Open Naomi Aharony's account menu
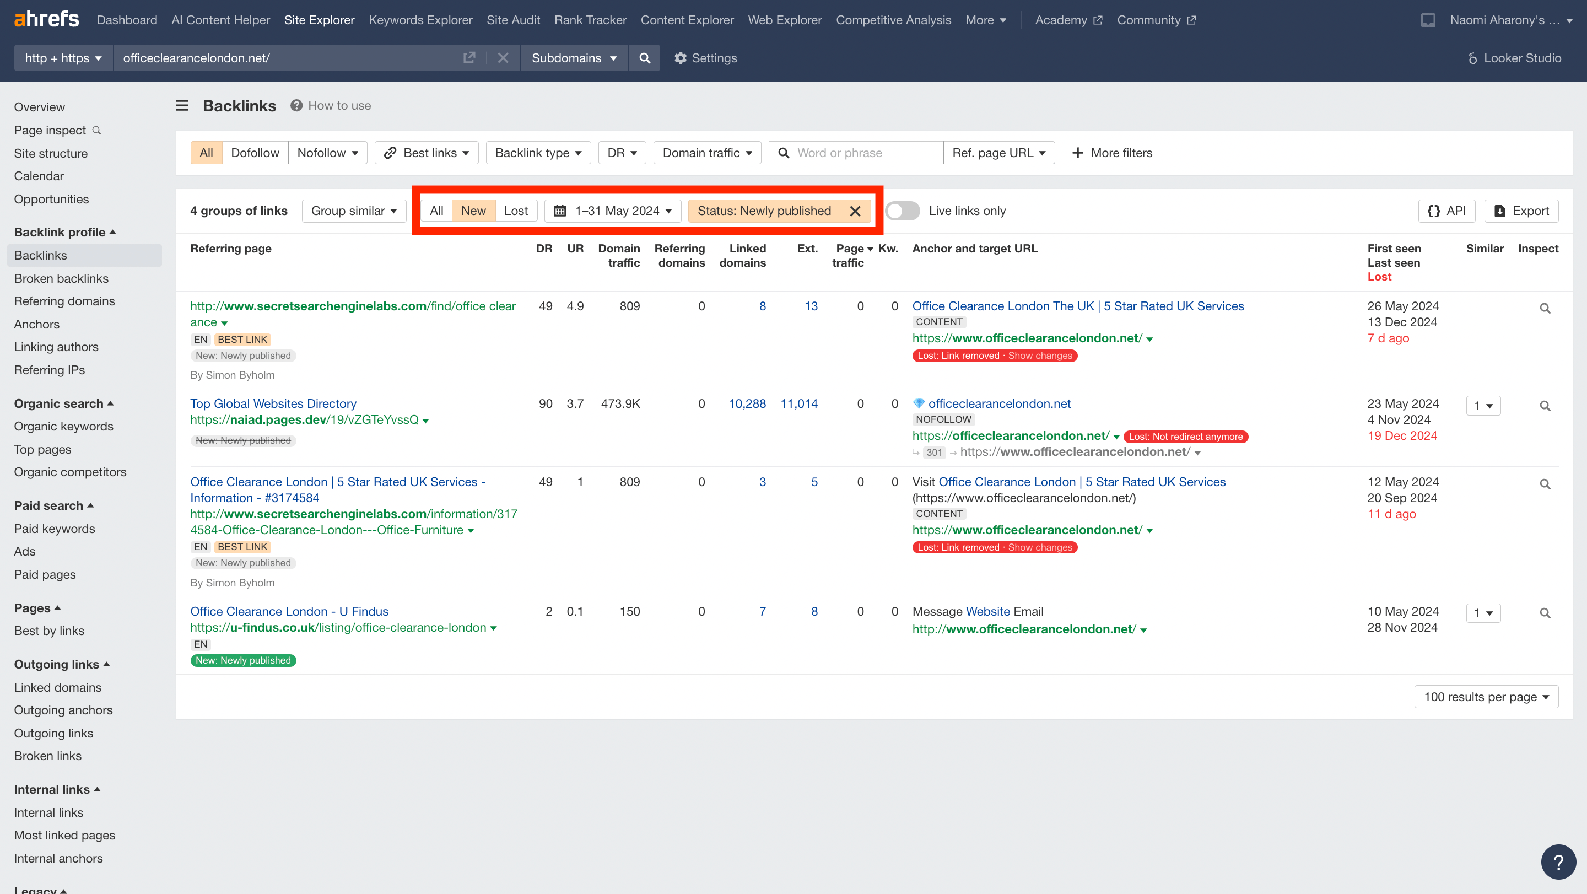 (1510, 20)
